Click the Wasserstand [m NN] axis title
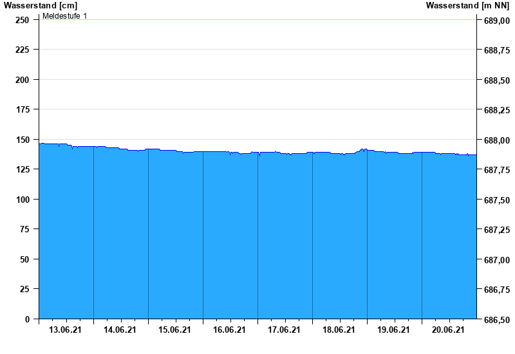515x354 pixels. [x=468, y=6]
